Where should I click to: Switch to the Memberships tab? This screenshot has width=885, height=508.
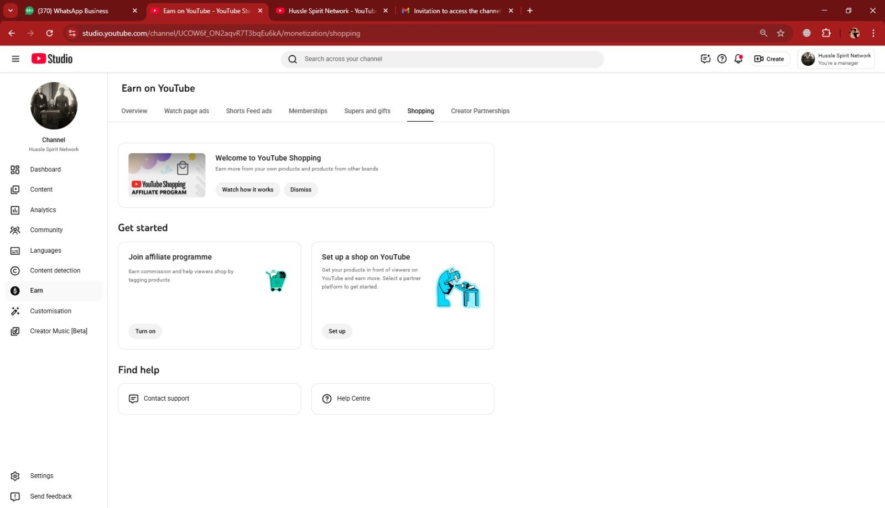pyautogui.click(x=308, y=111)
